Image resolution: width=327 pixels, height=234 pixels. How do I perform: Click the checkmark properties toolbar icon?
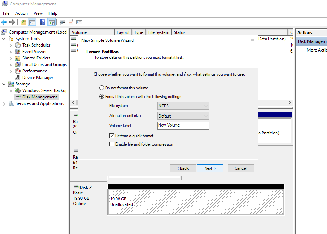(71, 22)
